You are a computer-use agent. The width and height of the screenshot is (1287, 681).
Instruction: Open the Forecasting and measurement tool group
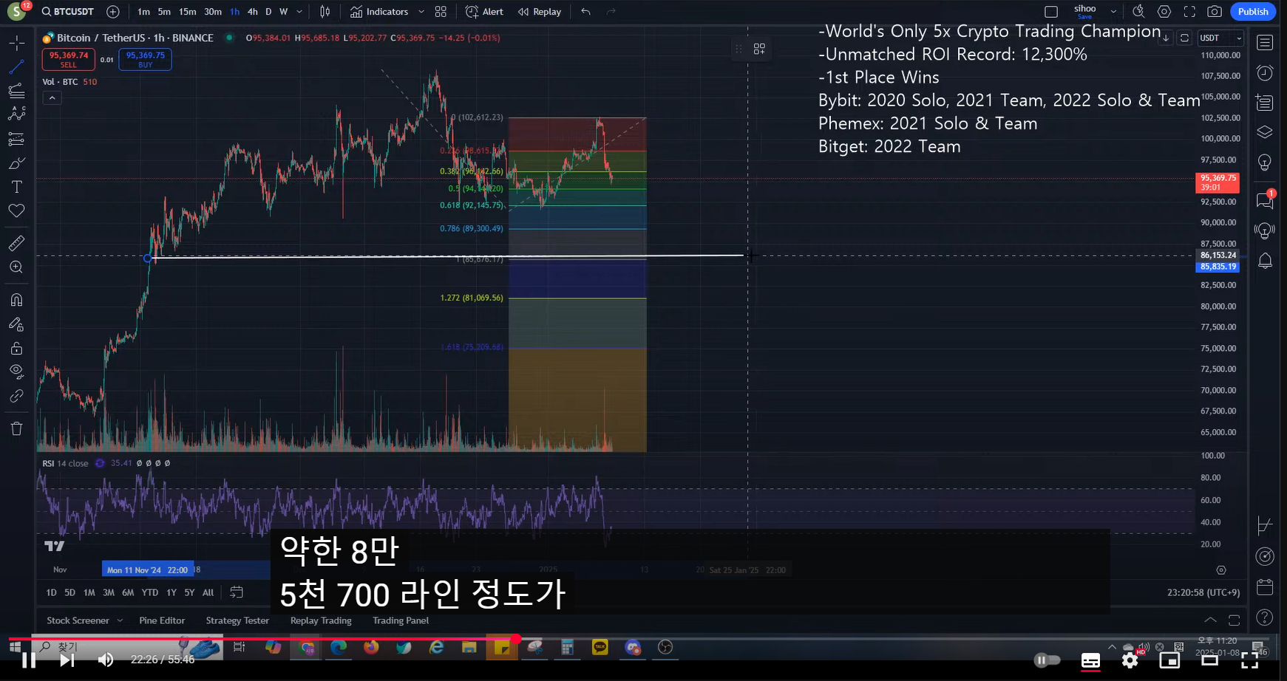16,139
